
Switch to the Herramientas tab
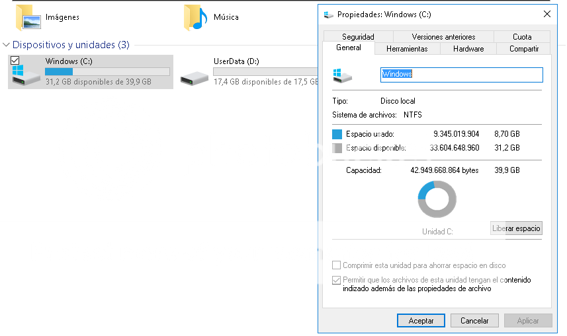[407, 49]
